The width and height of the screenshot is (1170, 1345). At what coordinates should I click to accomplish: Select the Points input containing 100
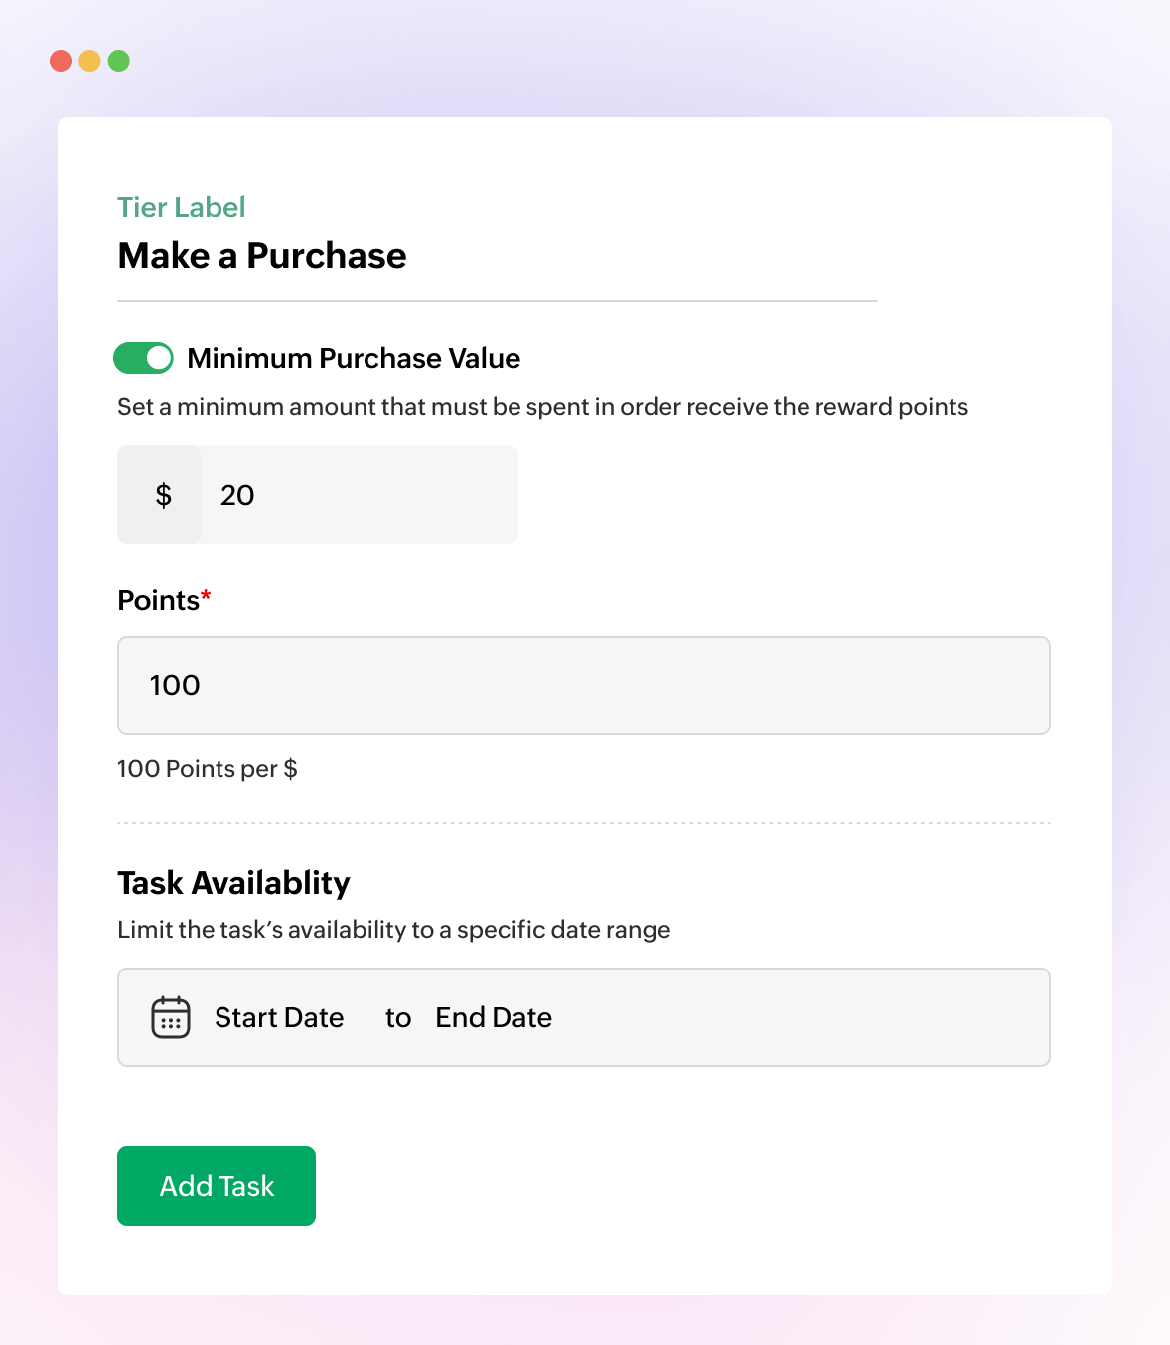click(584, 685)
